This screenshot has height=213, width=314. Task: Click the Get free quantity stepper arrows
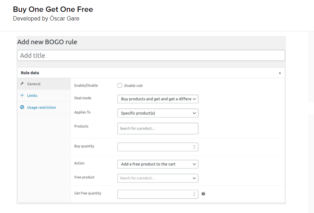[x=194, y=194]
